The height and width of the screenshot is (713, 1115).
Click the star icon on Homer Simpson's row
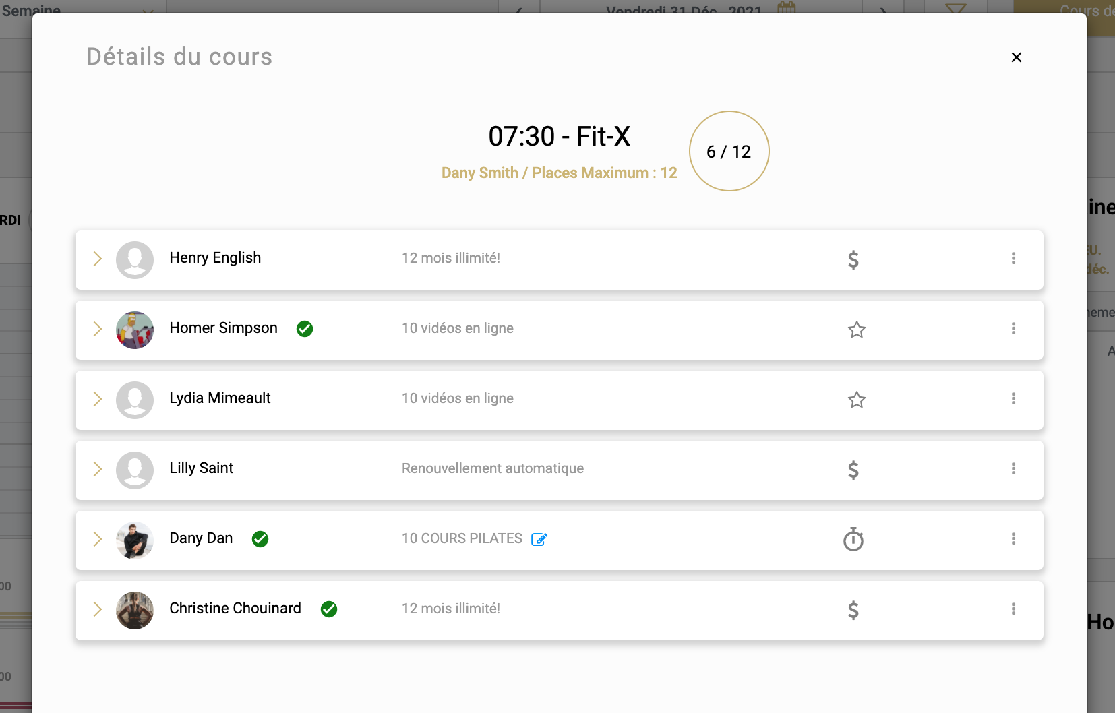click(x=857, y=330)
